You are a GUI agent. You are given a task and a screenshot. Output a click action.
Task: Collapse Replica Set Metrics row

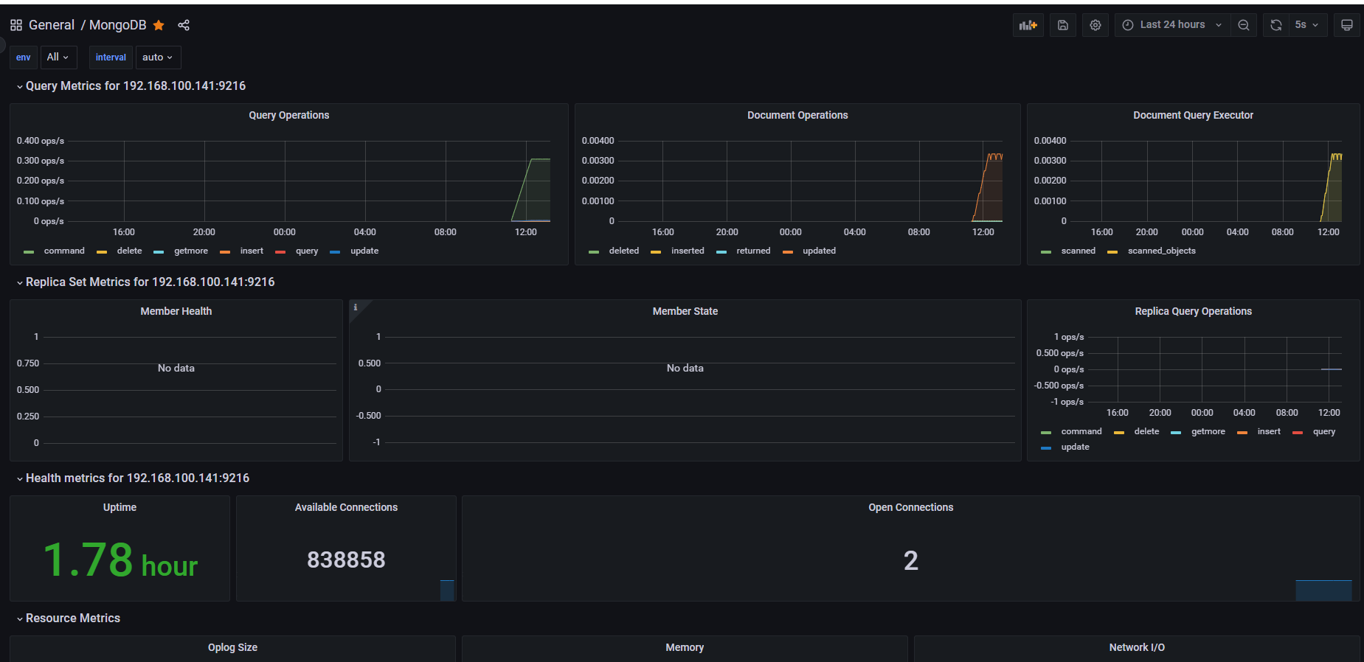pos(150,282)
